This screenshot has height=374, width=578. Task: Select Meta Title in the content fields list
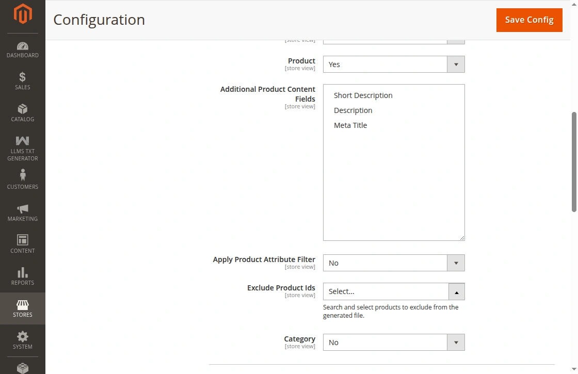(x=350, y=125)
